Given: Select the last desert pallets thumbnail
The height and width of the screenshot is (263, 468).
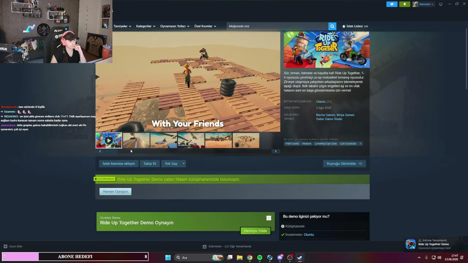Looking at the screenshot, I should point(246,140).
